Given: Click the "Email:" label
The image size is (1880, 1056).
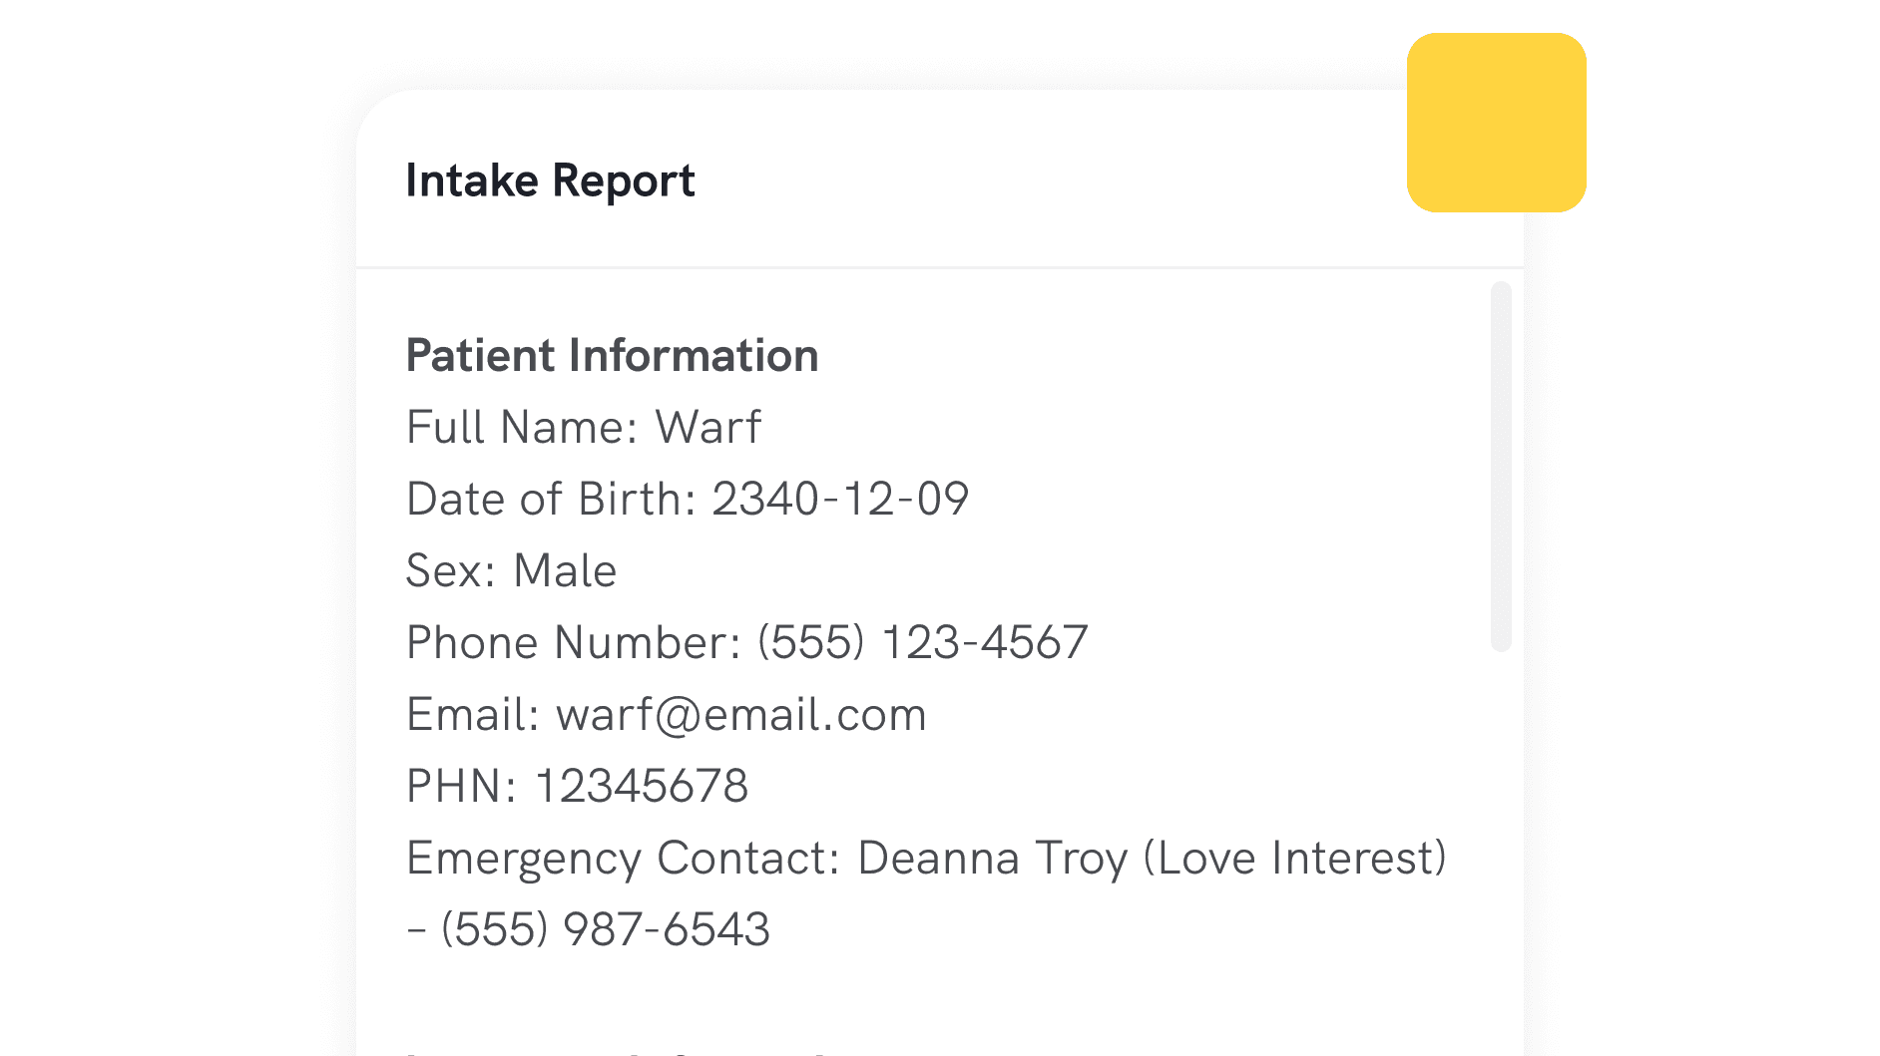Looking at the screenshot, I should click(473, 715).
